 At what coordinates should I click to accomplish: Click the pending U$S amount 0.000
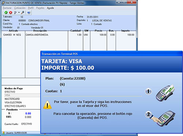28,117
